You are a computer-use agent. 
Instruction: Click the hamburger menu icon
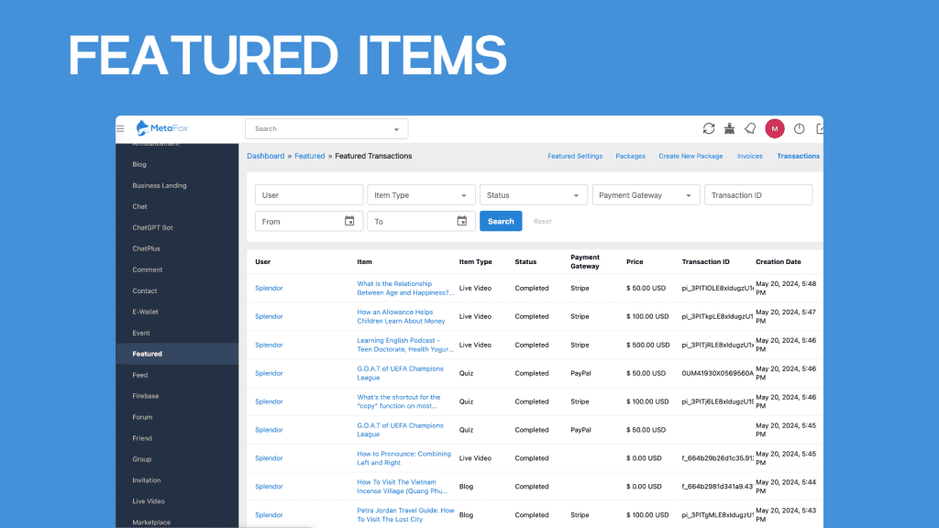[120, 129]
